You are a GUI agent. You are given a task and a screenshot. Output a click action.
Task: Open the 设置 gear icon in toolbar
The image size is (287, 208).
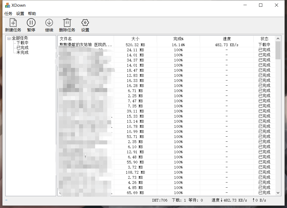tap(85, 23)
